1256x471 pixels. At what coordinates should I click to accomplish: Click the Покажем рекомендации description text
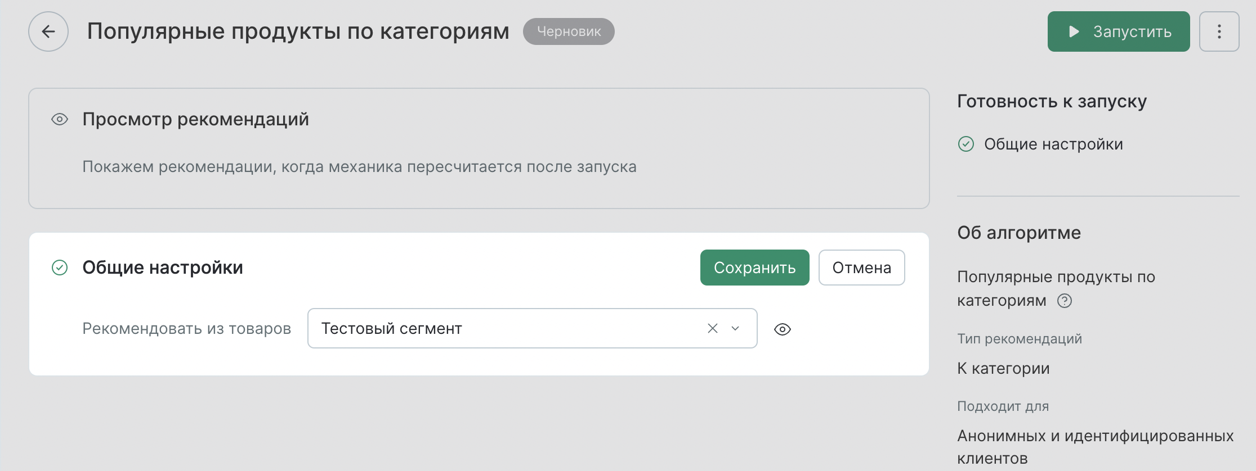(359, 167)
